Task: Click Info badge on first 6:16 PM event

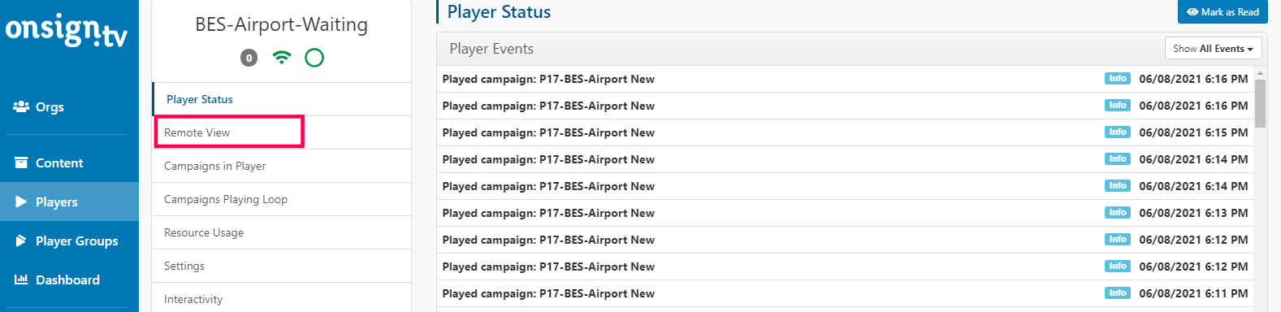Action: tap(1118, 79)
